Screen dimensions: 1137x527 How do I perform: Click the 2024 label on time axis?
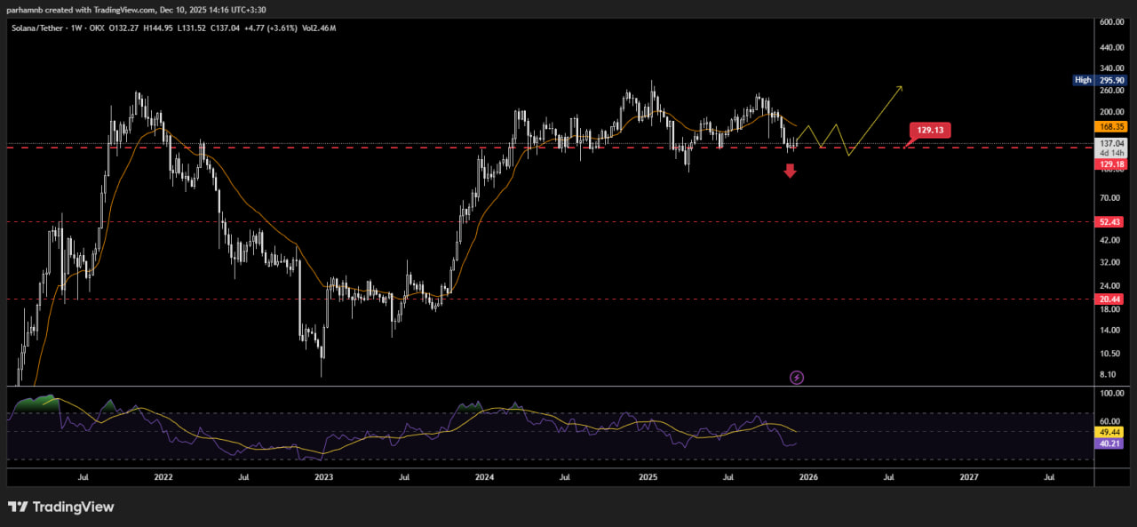pos(485,477)
